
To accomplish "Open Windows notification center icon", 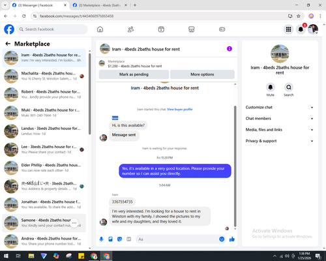I will [319, 256].
